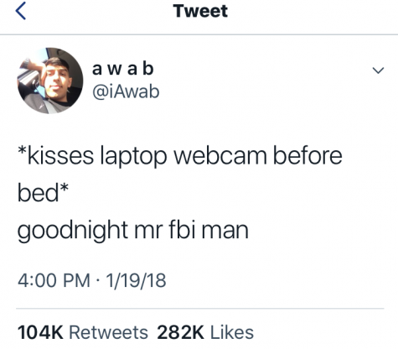
Task: Tap the display name "a w a b"
Action: click(123, 69)
